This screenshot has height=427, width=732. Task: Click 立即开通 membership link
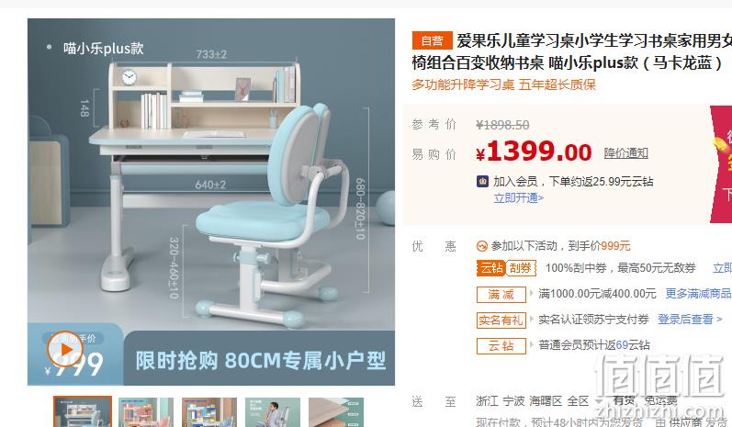click(519, 197)
